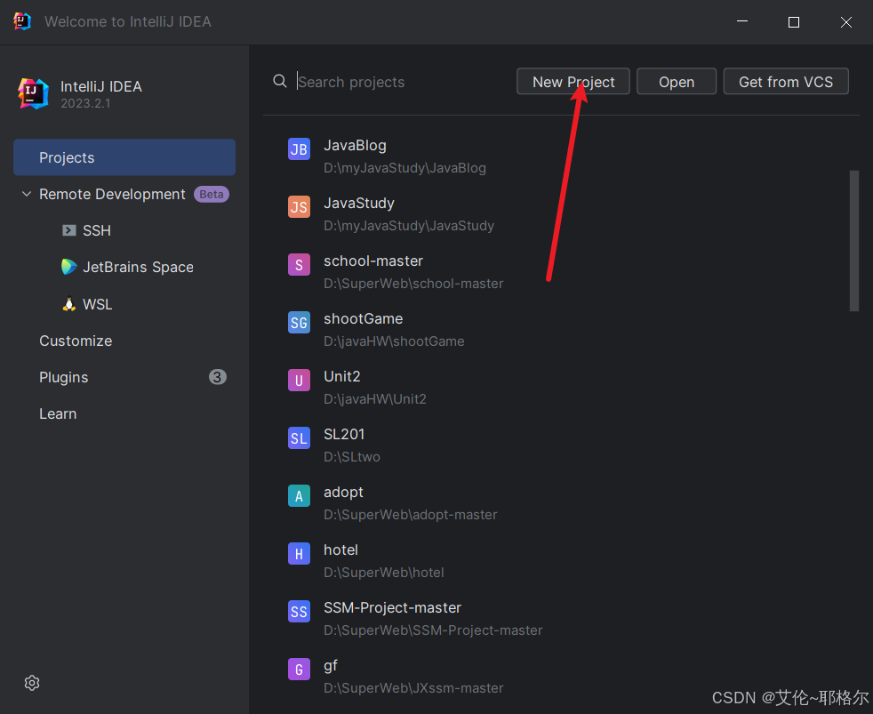Click the H icon for hotel

[x=299, y=554]
